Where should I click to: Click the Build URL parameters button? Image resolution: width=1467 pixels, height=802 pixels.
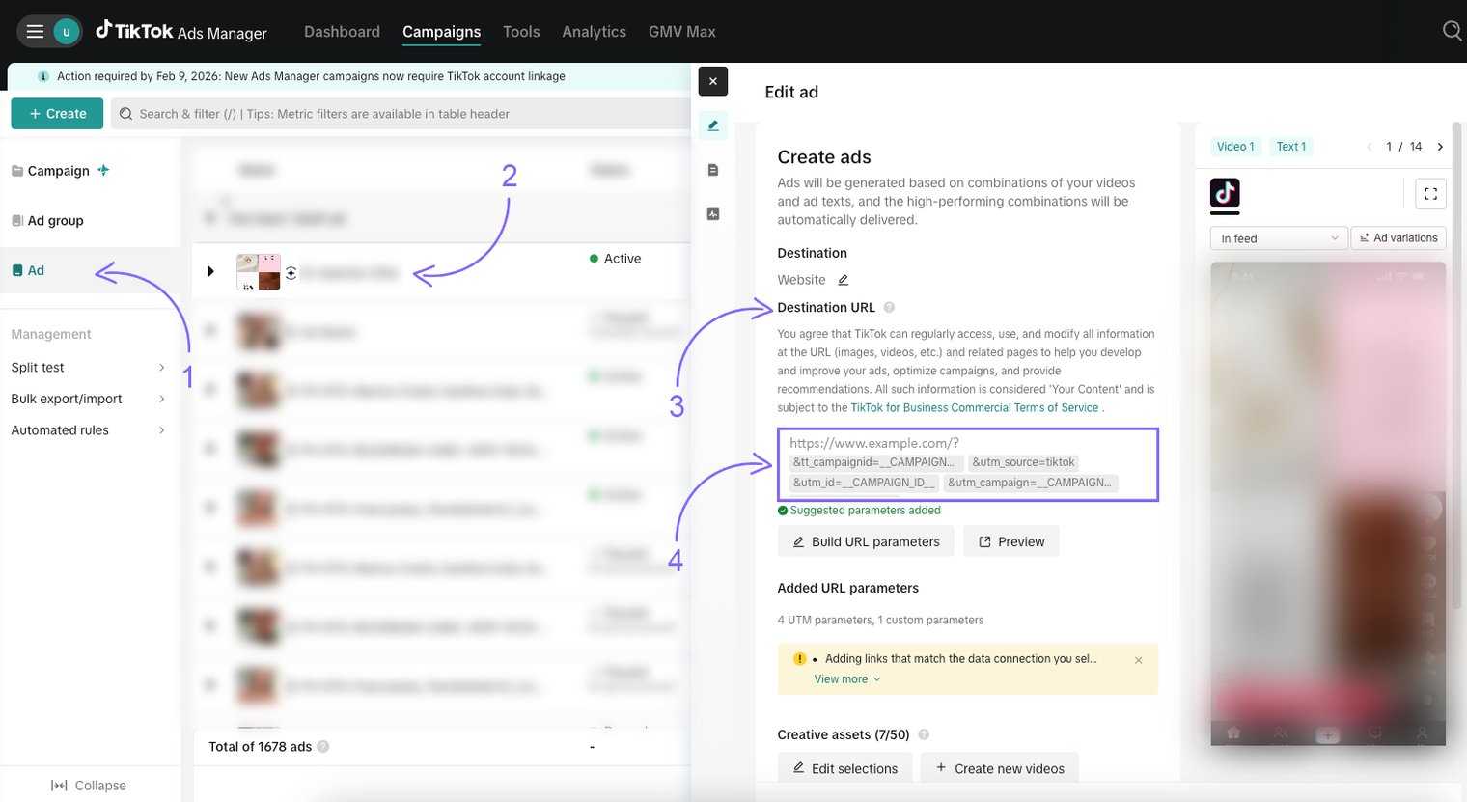[x=865, y=541]
